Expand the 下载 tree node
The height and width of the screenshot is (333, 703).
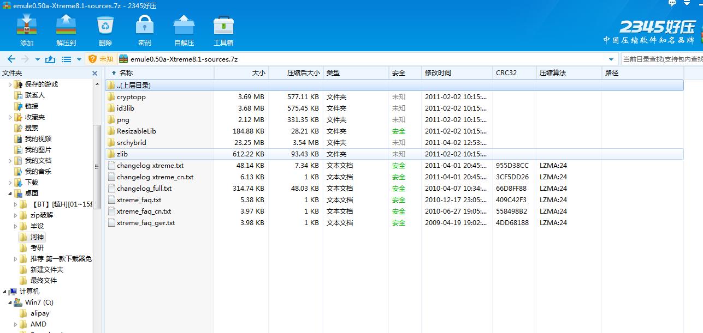click(10, 183)
